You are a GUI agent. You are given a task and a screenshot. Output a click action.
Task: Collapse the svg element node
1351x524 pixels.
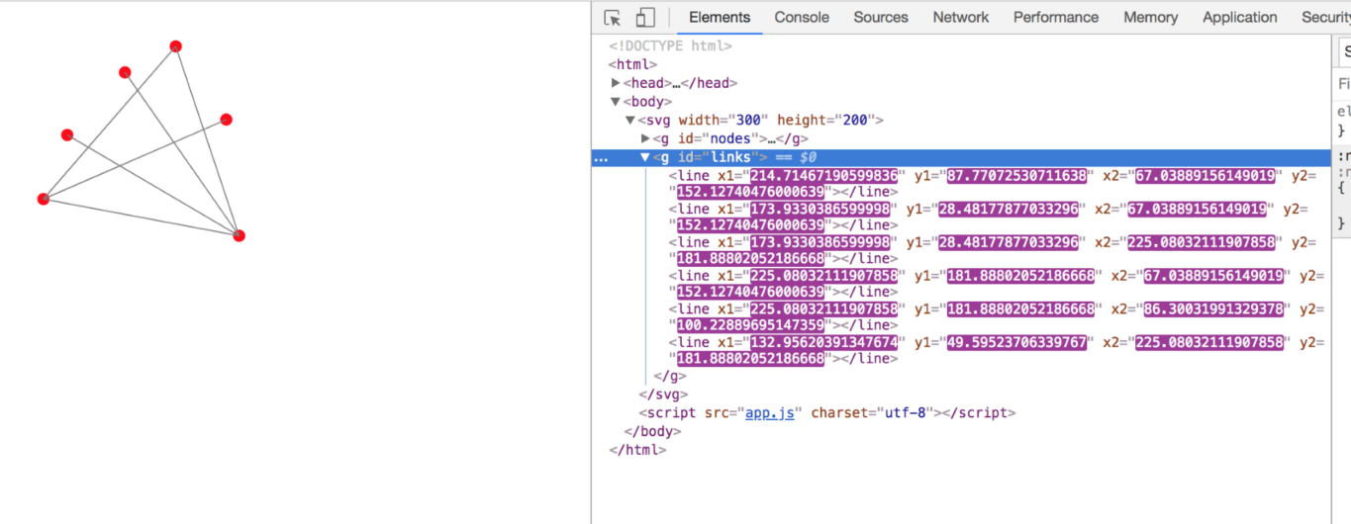click(630, 121)
